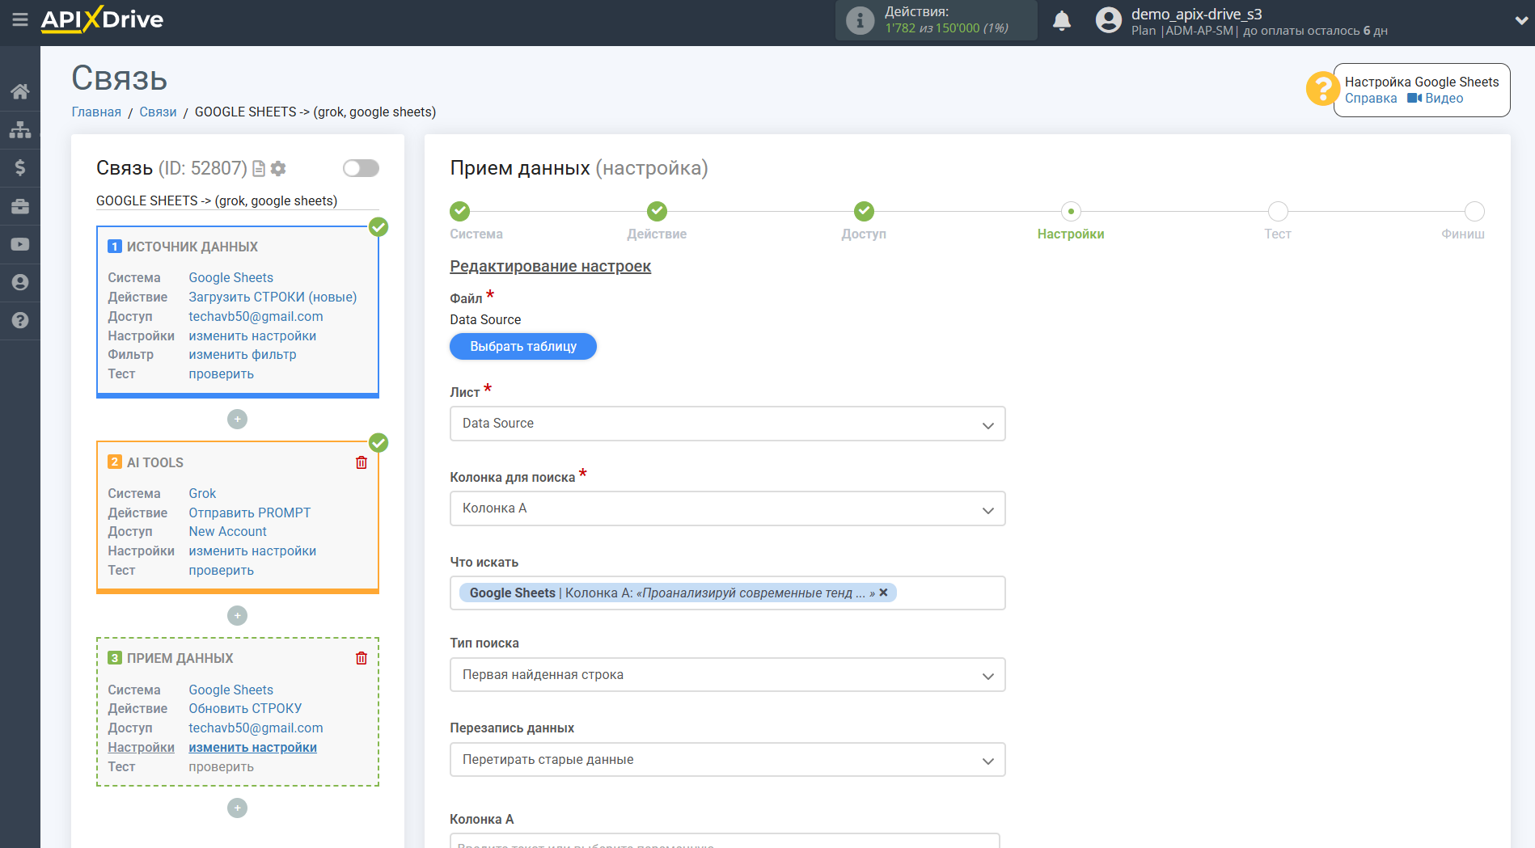The image size is (1535, 848).
Task: Click the Выбрать таблицу button
Action: coord(523,346)
